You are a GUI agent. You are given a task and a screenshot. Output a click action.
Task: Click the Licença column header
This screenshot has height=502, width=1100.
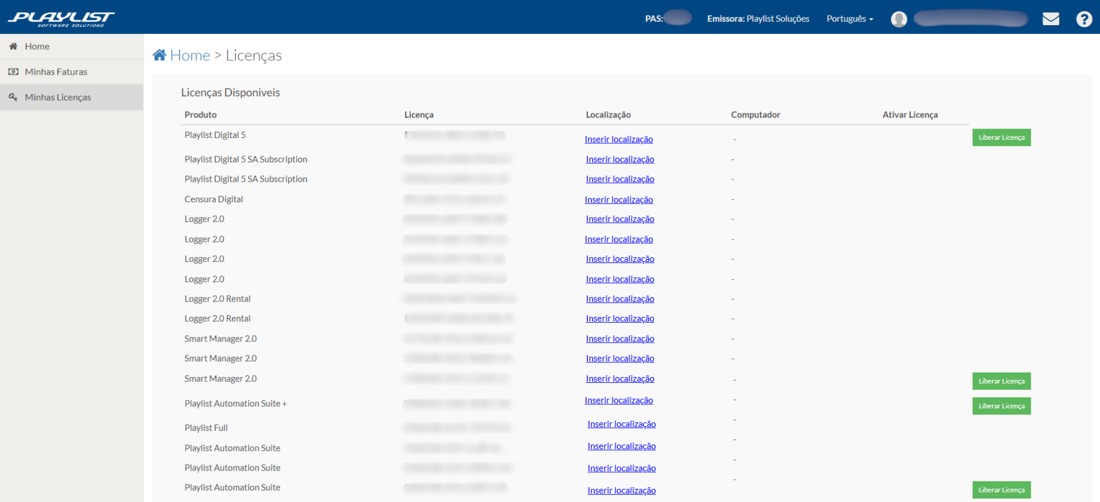pyautogui.click(x=419, y=115)
